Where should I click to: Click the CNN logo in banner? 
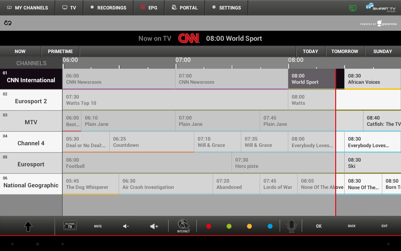[189, 38]
